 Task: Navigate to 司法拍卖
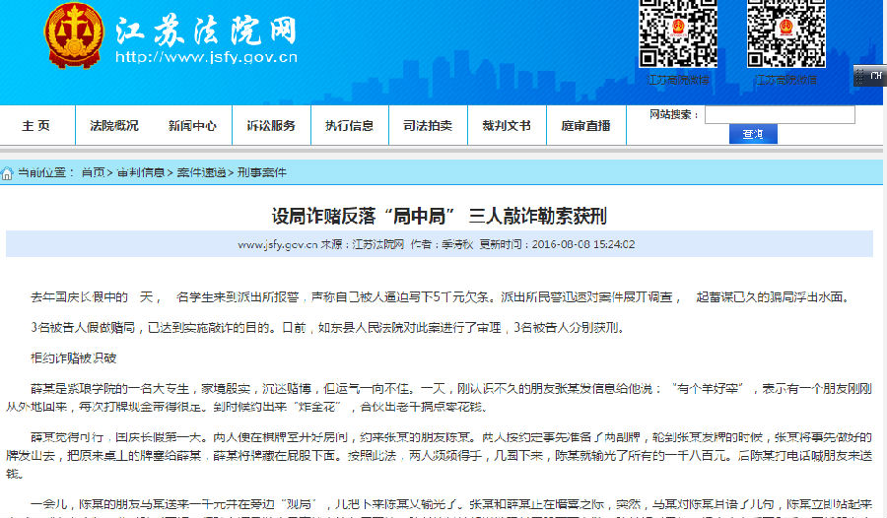428,126
